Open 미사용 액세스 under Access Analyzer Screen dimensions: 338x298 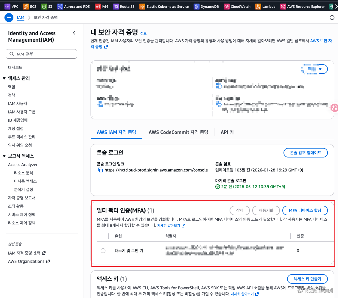click(x=25, y=181)
